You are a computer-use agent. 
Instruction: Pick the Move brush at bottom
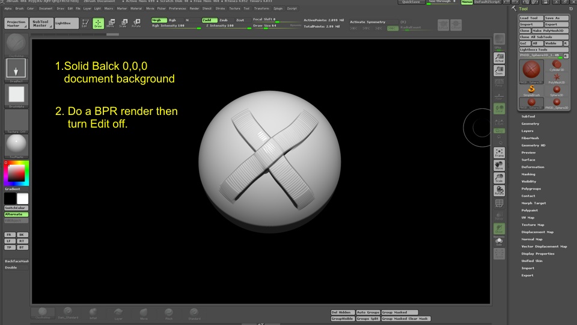[144, 314]
